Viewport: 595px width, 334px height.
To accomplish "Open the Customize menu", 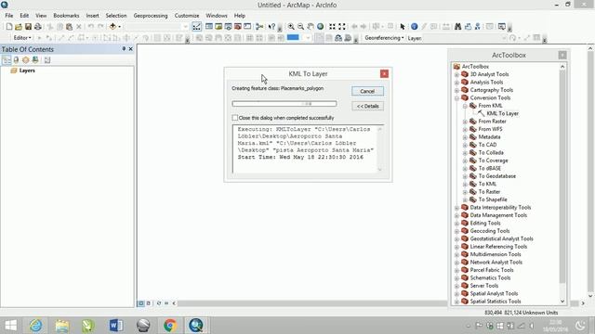I will [x=187, y=16].
